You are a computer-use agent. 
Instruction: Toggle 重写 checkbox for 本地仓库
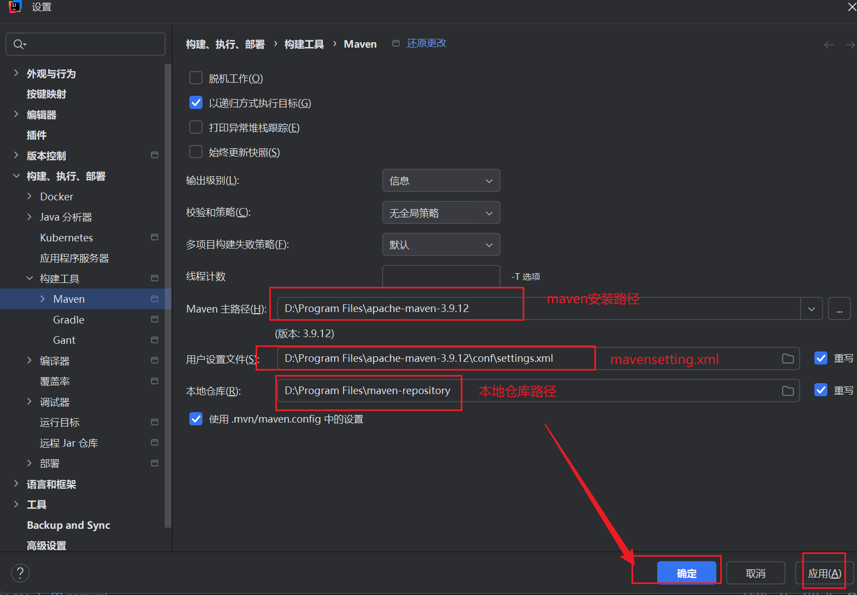821,390
